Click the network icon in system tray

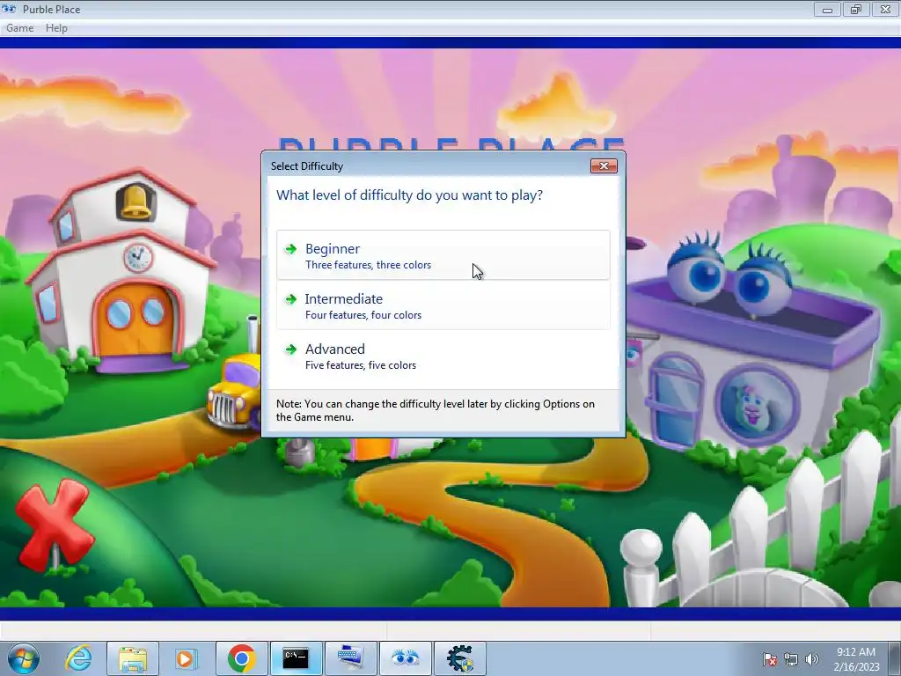click(x=791, y=659)
